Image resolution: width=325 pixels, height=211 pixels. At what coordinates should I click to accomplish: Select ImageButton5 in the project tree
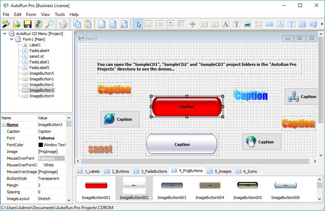click(41, 73)
